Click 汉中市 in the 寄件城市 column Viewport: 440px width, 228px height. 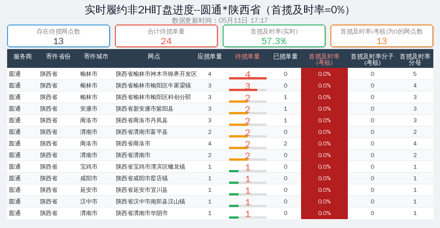(89, 201)
